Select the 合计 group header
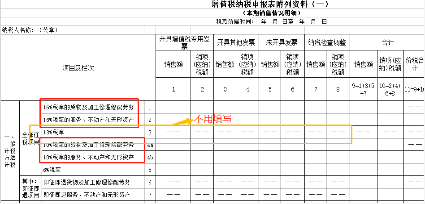This screenshot has height=204, width=425. pos(387,42)
